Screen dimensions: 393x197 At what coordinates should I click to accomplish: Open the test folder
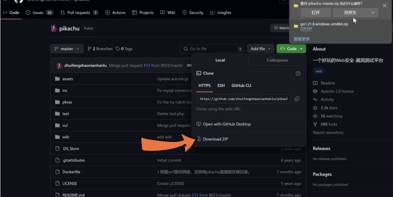tap(66, 114)
